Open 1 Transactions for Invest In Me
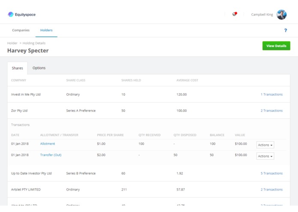Viewport: 298px width, 212px height. (271, 94)
